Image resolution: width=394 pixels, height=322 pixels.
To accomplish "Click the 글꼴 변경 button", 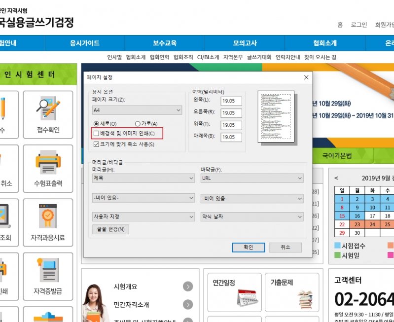I will (x=110, y=229).
